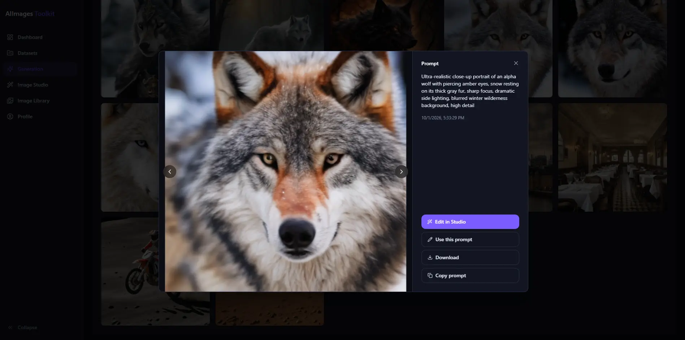Click the download arrow icon
Image resolution: width=685 pixels, height=340 pixels.
[x=430, y=257]
